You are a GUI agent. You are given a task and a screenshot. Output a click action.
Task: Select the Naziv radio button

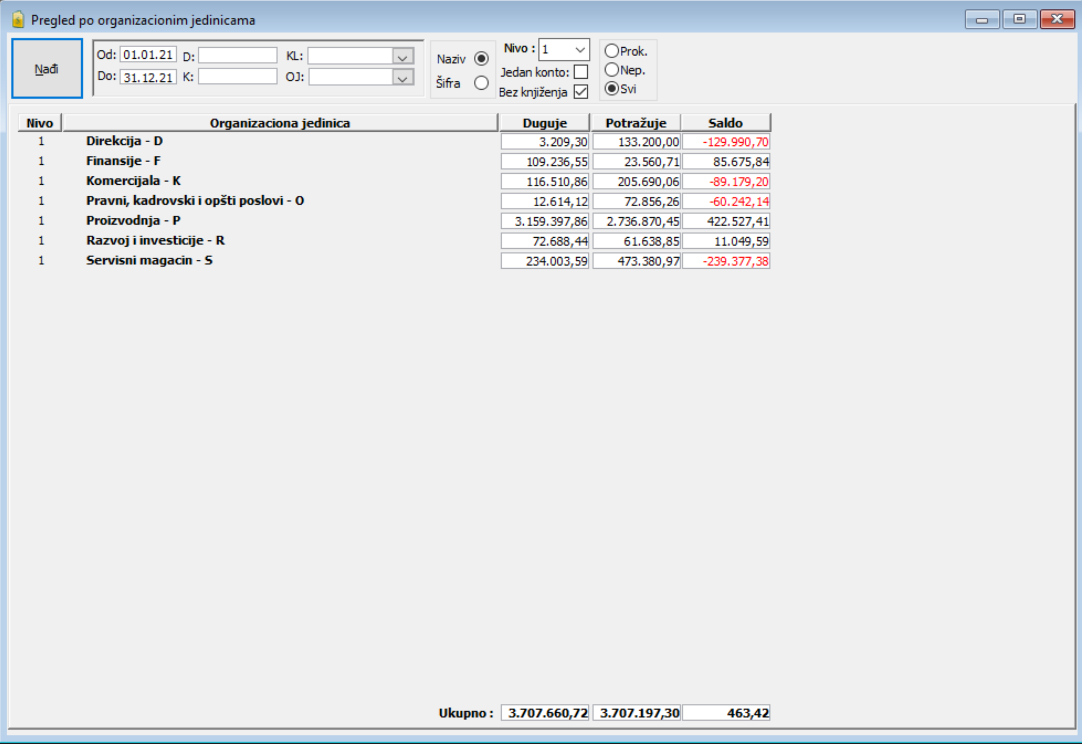(481, 59)
